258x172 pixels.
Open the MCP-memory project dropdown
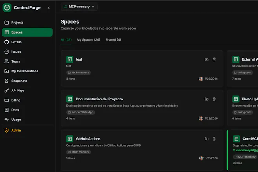coord(79,7)
